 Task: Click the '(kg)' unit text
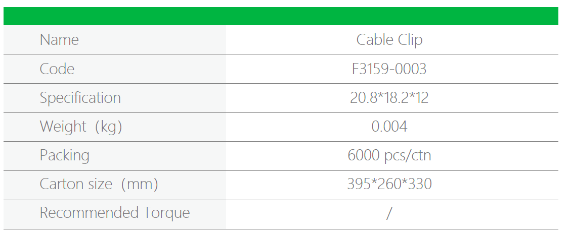point(108,127)
